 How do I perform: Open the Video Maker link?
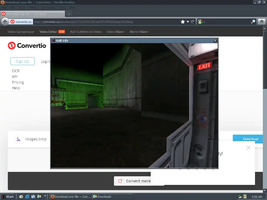[115, 32]
